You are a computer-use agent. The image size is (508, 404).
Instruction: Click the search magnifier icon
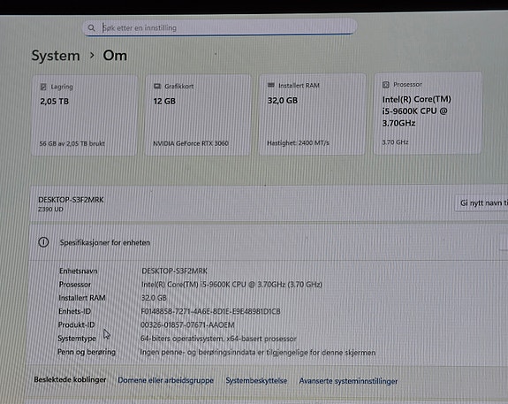coord(91,28)
